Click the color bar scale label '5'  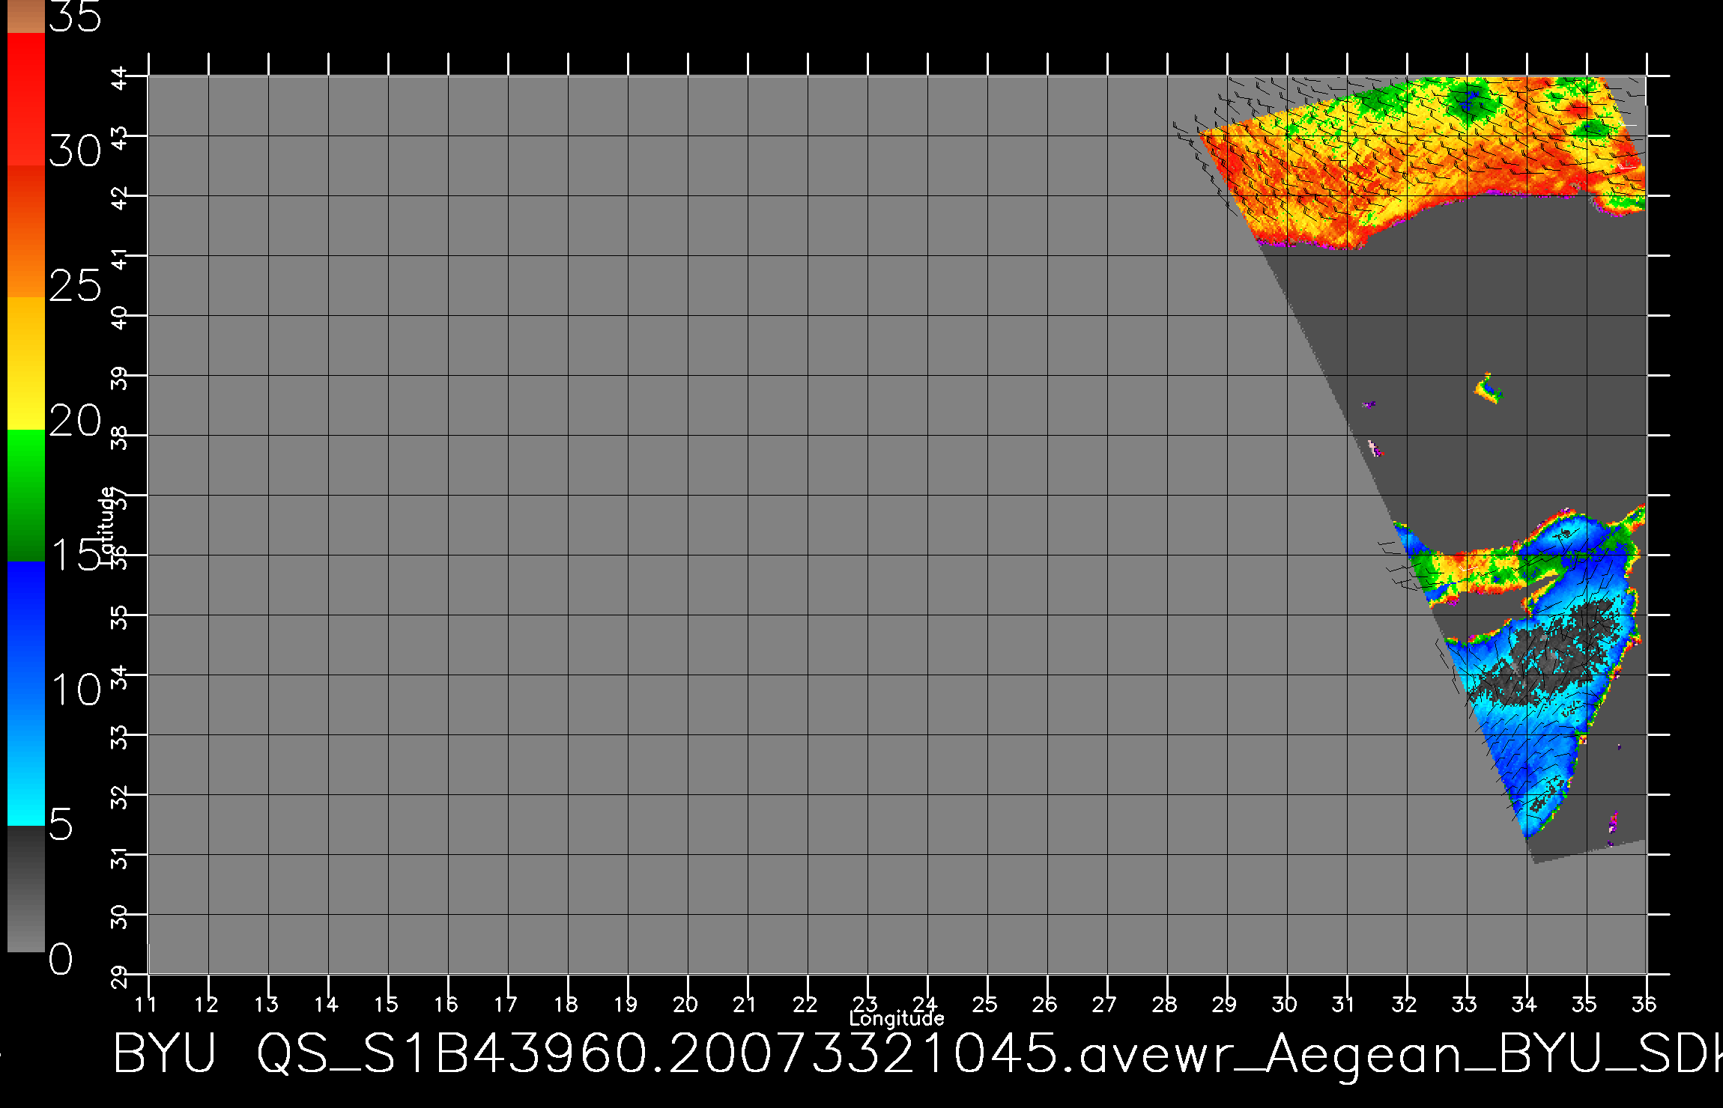[x=61, y=824]
